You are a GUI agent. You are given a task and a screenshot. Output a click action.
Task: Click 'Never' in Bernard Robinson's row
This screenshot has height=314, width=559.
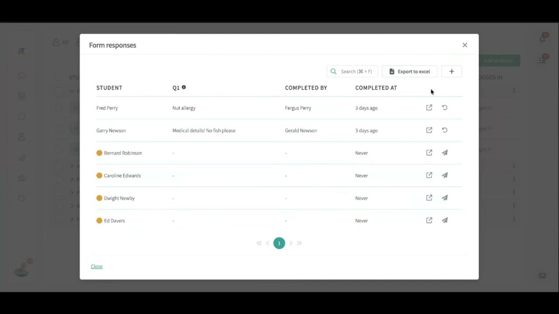tap(362, 153)
